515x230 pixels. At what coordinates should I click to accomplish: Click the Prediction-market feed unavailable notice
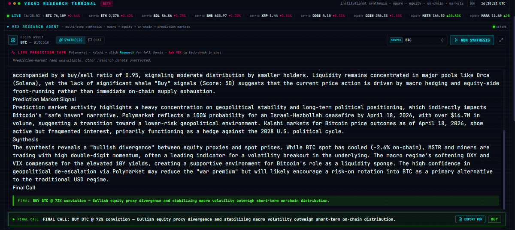click(x=82, y=60)
